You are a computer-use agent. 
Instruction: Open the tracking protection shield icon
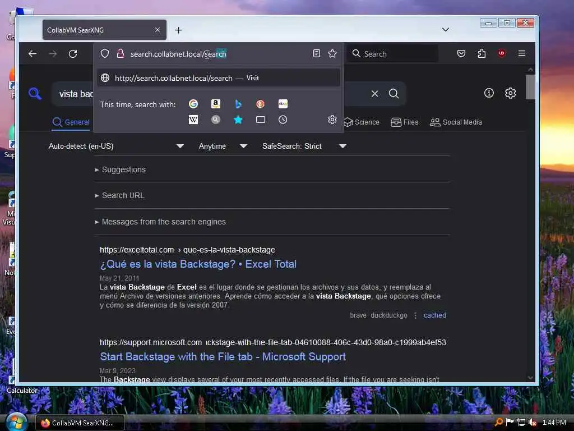point(105,54)
